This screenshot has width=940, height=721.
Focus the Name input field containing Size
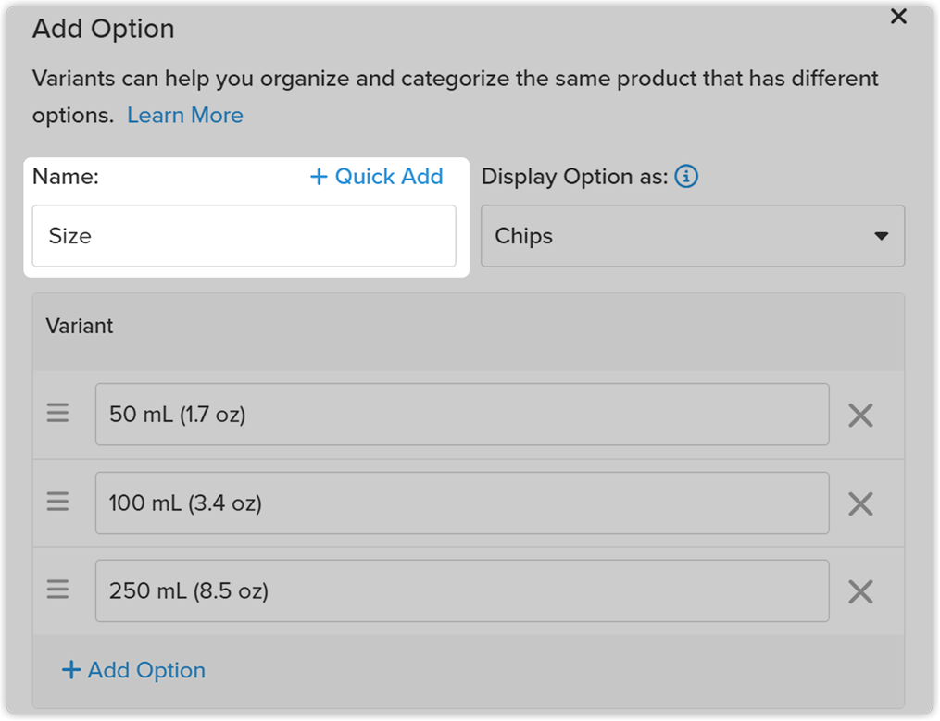point(244,236)
